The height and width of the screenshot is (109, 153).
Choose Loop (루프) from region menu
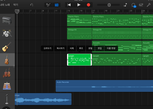[81, 48]
